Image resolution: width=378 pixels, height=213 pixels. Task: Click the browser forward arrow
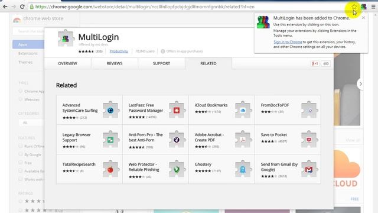tap(14, 7)
